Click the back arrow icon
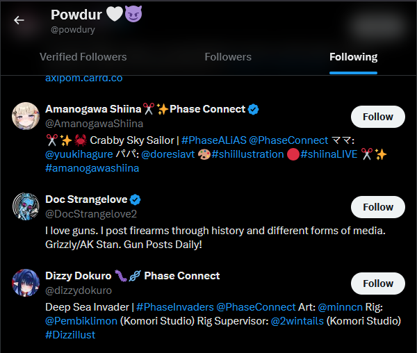Image resolution: width=417 pixels, height=353 pixels. pyautogui.click(x=19, y=20)
